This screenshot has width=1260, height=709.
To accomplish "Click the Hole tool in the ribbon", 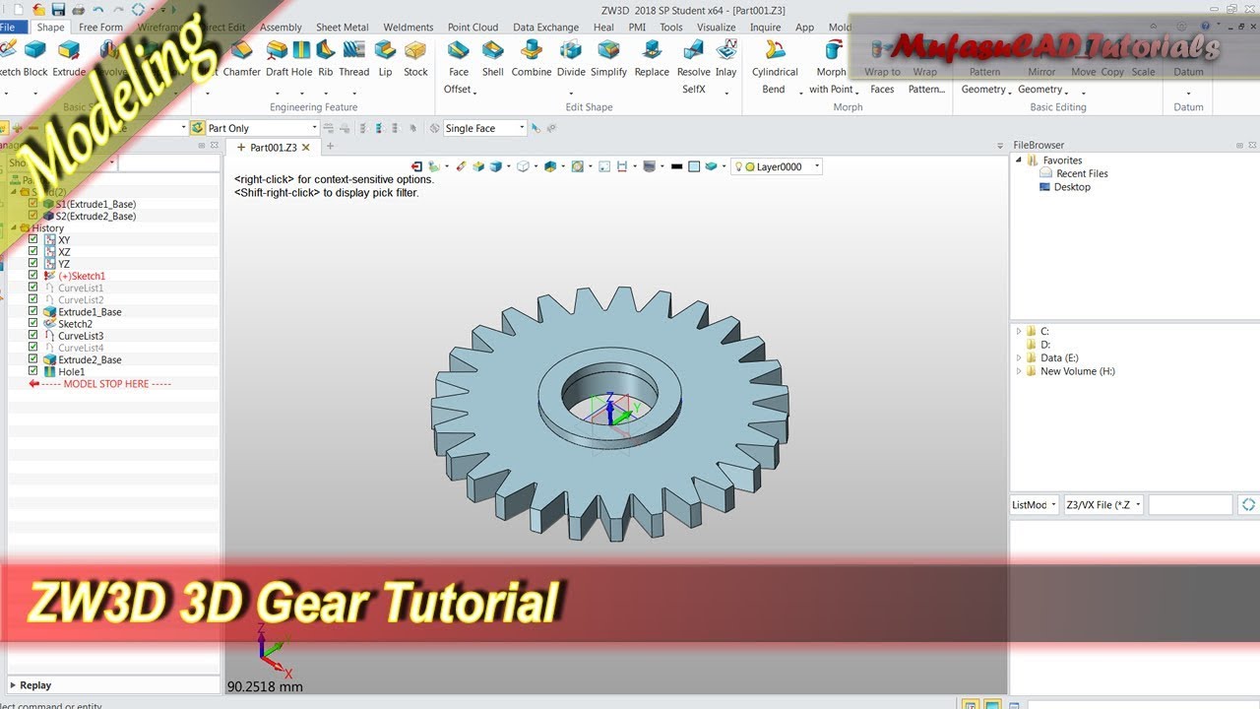I will [x=301, y=58].
